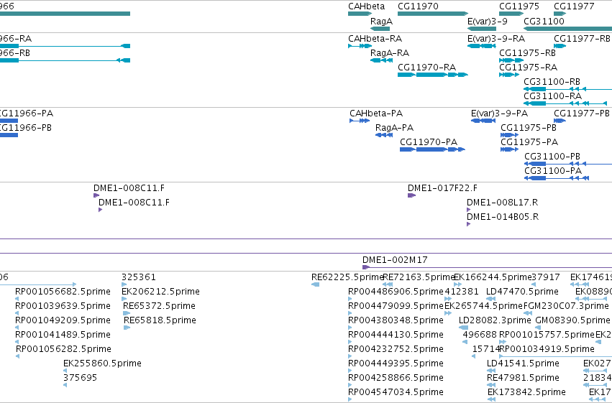
Task: Click the RagA gene glyph
Action: pos(380,29)
